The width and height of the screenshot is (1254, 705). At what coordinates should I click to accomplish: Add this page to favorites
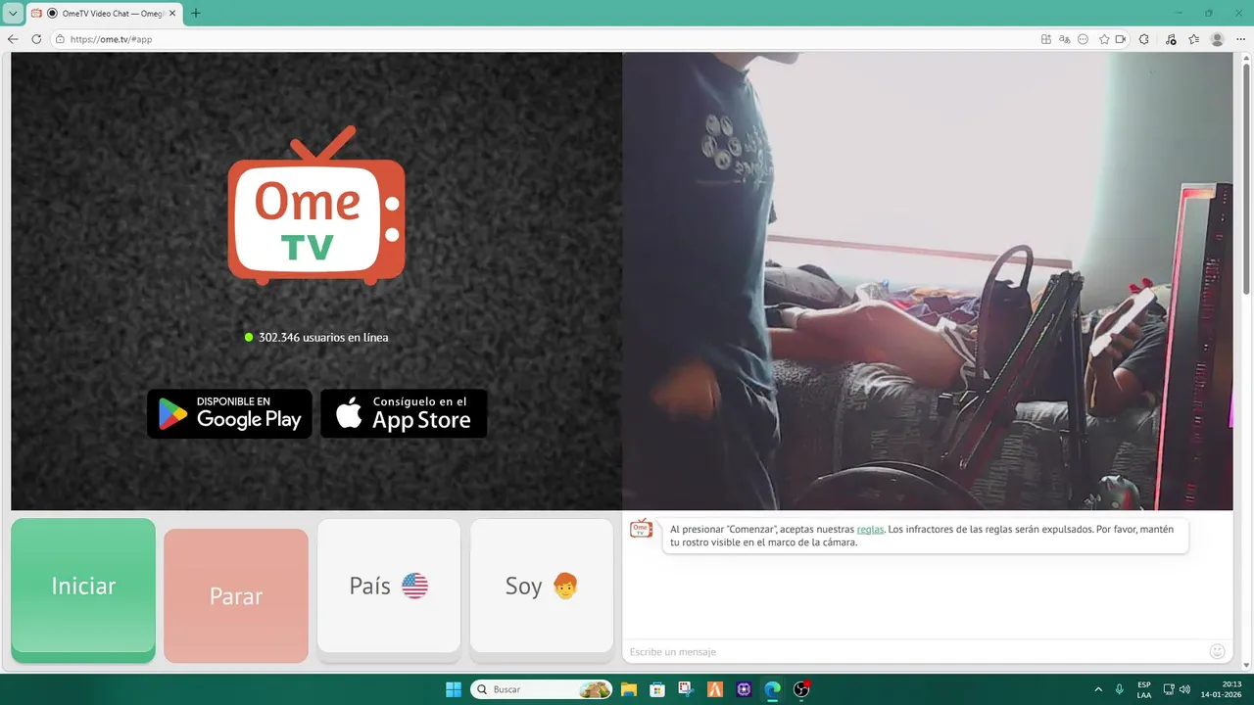click(x=1104, y=39)
